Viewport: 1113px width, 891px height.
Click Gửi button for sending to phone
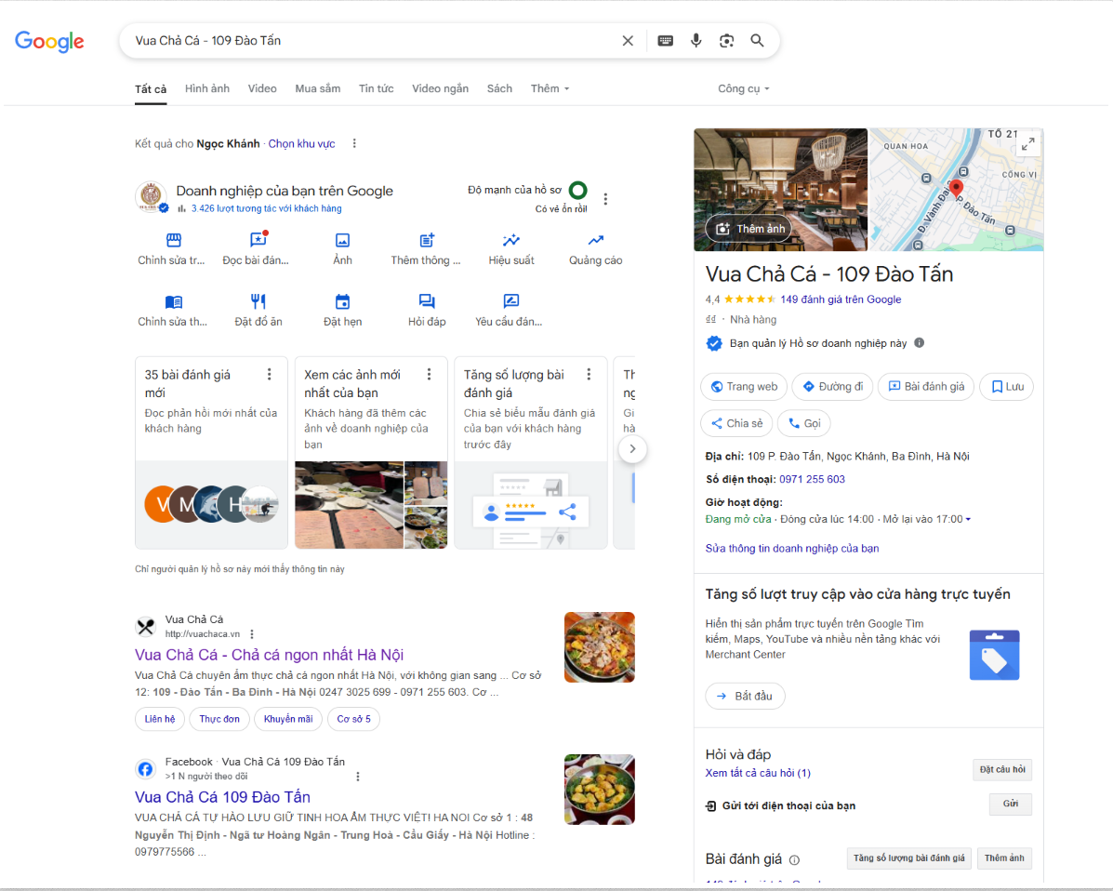[x=1010, y=804]
